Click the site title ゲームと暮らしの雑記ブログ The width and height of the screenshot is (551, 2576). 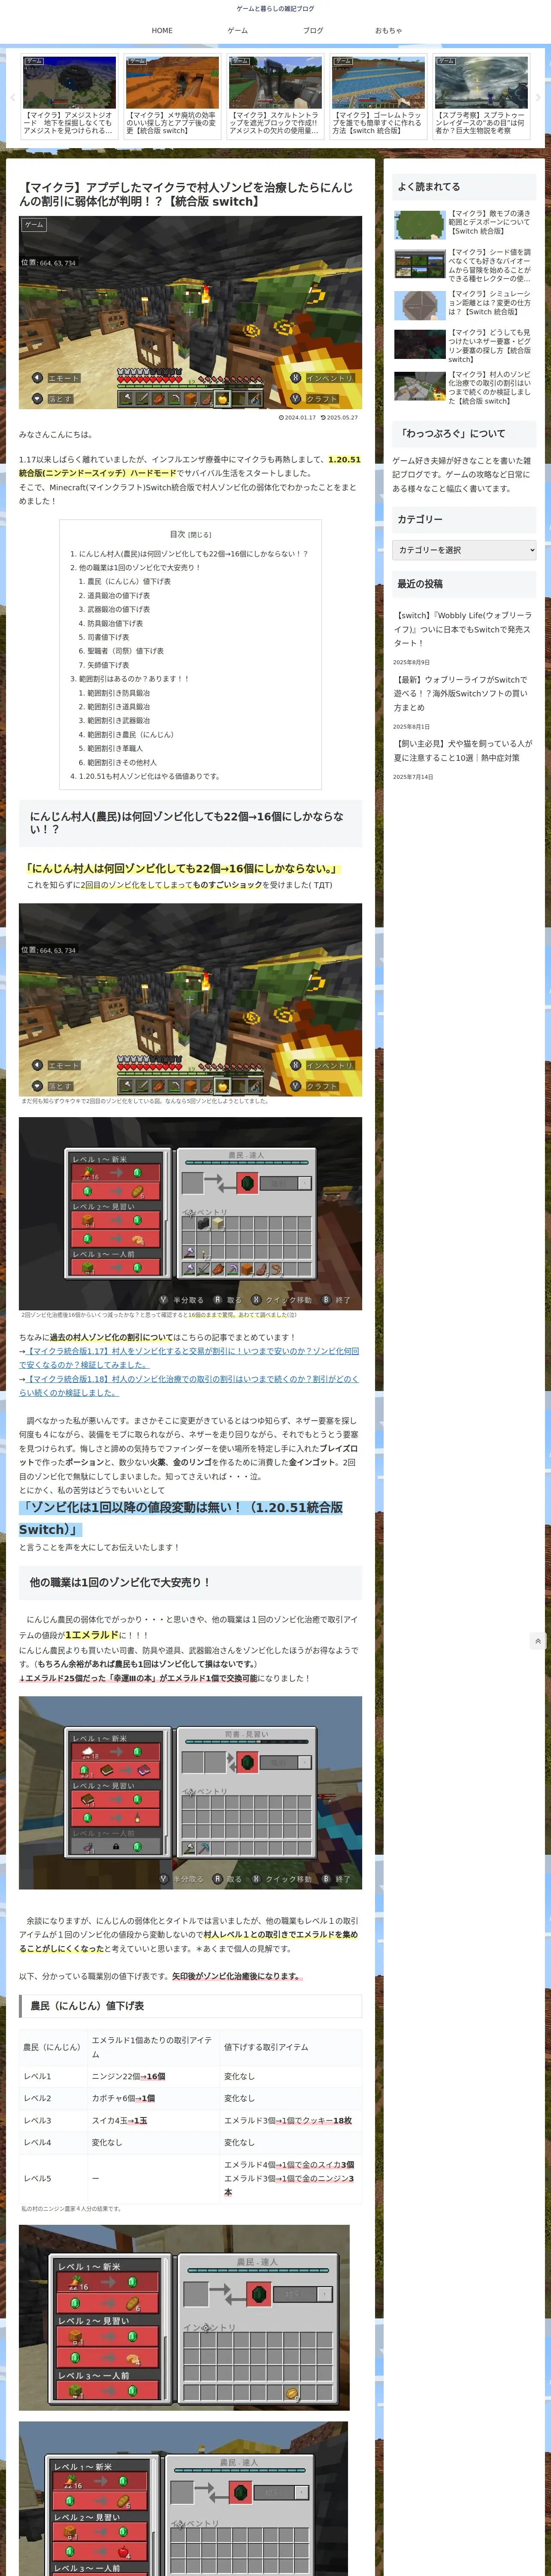click(x=275, y=9)
